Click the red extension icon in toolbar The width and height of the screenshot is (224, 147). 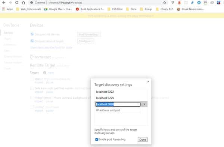click(x=179, y=3)
